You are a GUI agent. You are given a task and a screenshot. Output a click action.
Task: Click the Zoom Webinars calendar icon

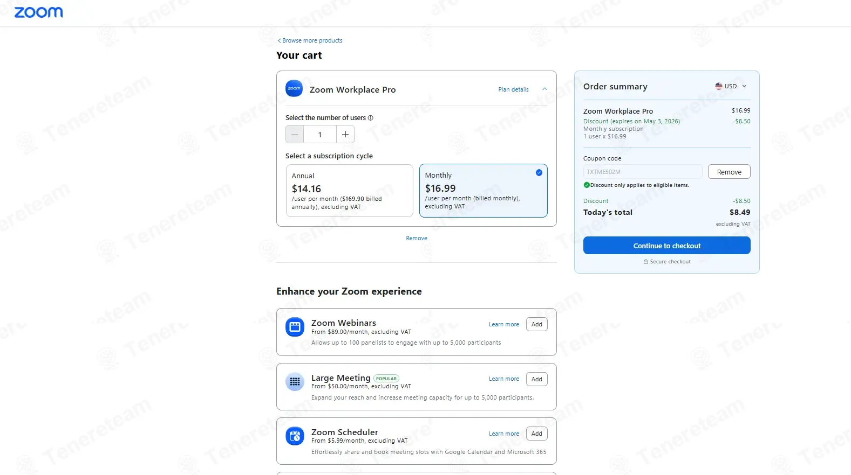295,327
